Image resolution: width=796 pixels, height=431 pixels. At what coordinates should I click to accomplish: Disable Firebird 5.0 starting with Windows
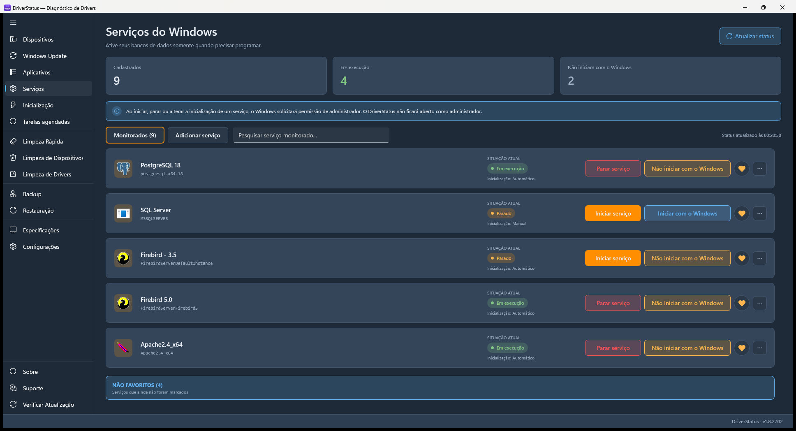[687, 303]
